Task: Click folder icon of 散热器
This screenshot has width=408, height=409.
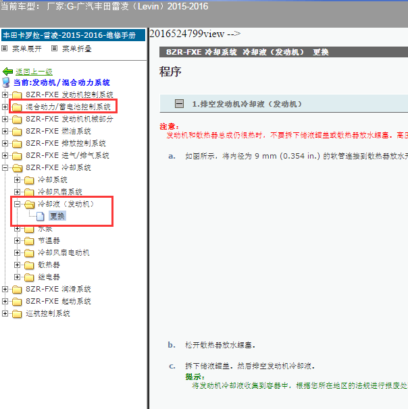Action: [x=29, y=265]
